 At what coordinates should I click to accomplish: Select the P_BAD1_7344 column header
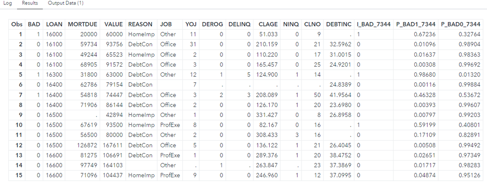pos(416,24)
